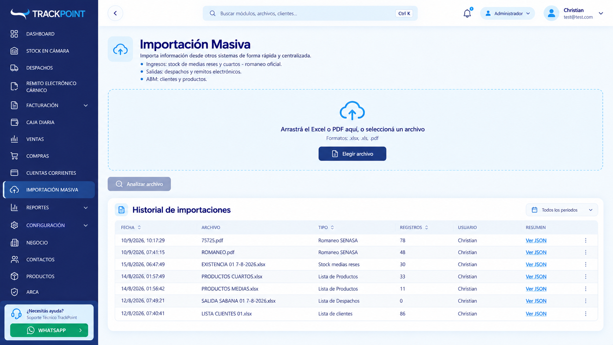
Task: Click the cloud upload icon in drop zone
Action: point(352,111)
